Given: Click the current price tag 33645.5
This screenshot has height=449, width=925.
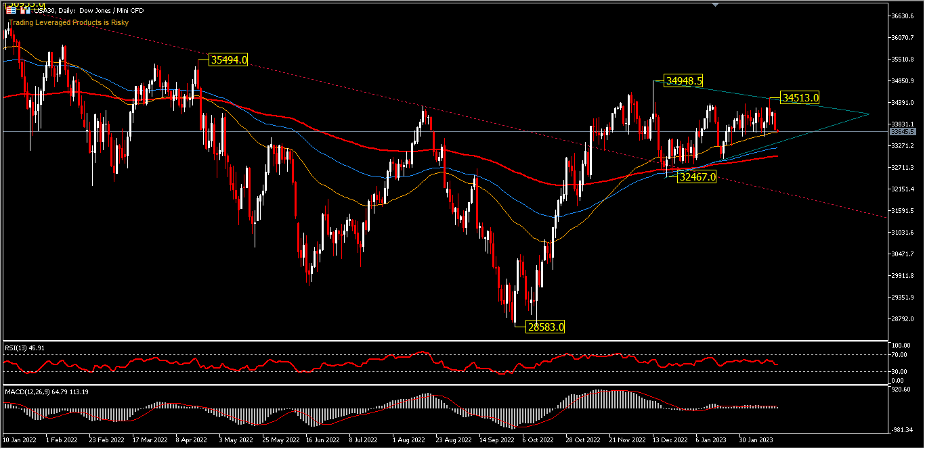Looking at the screenshot, I should (903, 132).
